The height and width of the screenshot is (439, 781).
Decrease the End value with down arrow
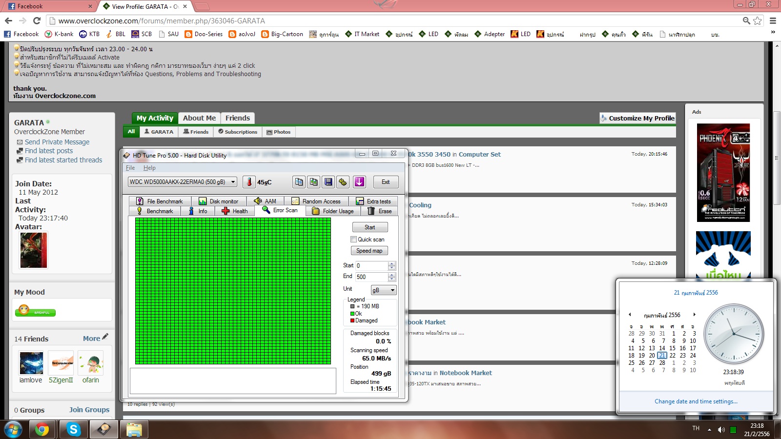(x=391, y=279)
